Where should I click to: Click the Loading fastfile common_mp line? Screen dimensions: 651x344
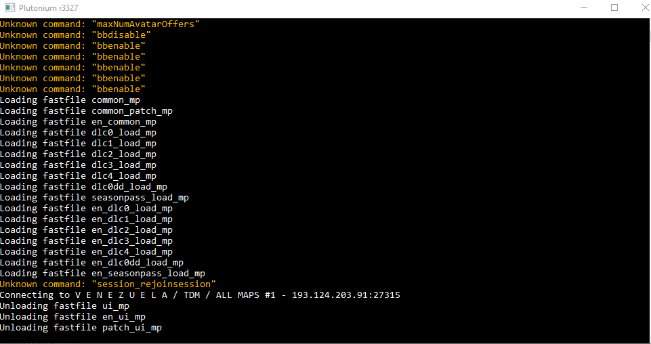70,100
